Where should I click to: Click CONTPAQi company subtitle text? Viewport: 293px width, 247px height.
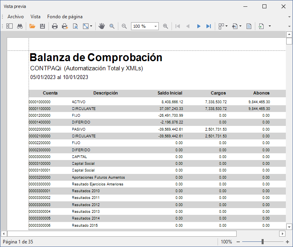click(x=87, y=68)
